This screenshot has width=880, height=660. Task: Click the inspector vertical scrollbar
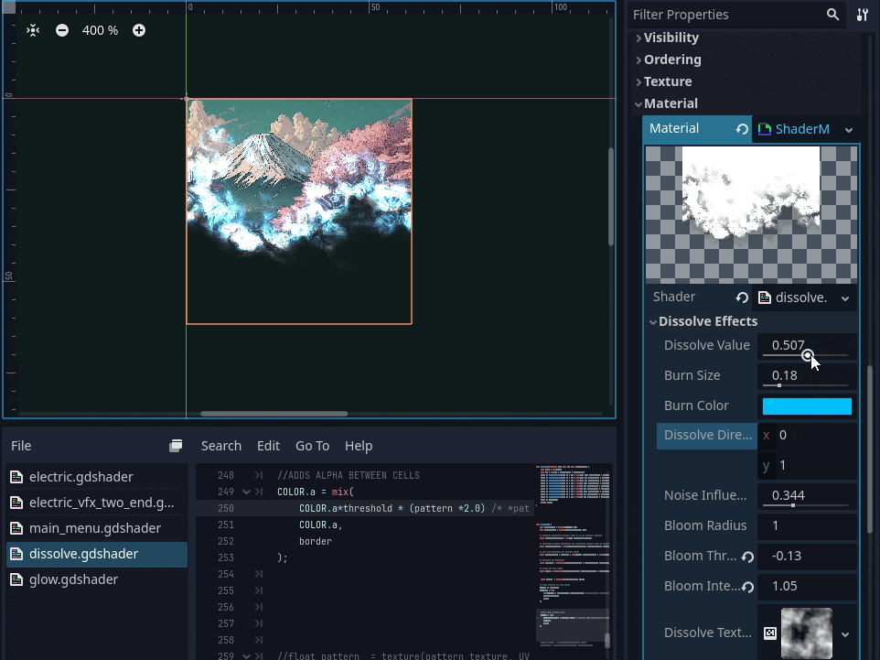869,449
